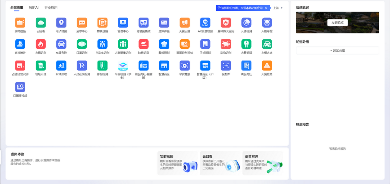The height and width of the screenshot is (184, 390).
Task: Open the 明厨亮灶 app icon
Action: [x=247, y=65]
